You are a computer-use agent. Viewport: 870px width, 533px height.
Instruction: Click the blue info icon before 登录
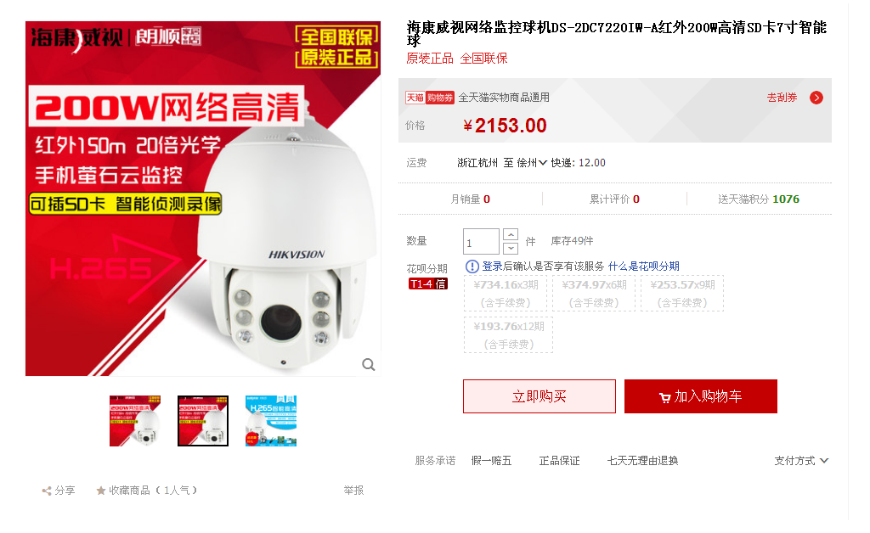pos(472,266)
